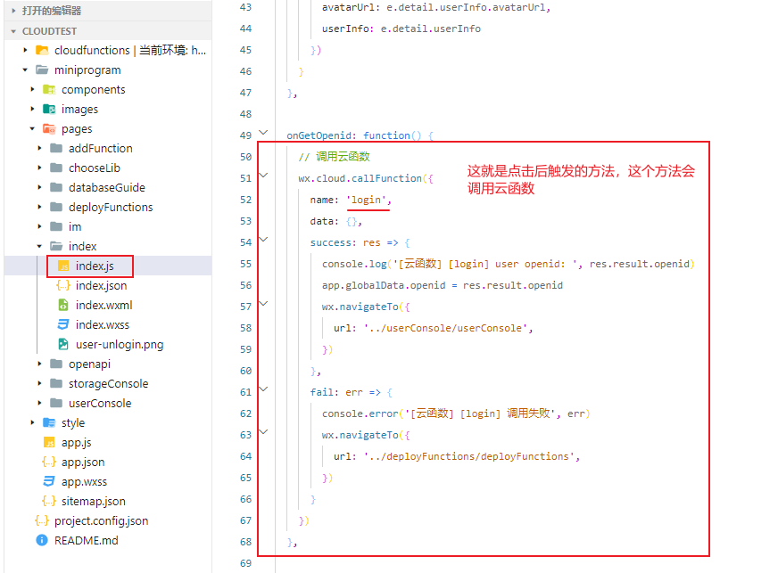Screen dimensions: 778x573
Task: Click the sitemap.json braces icon
Action: click(x=49, y=501)
